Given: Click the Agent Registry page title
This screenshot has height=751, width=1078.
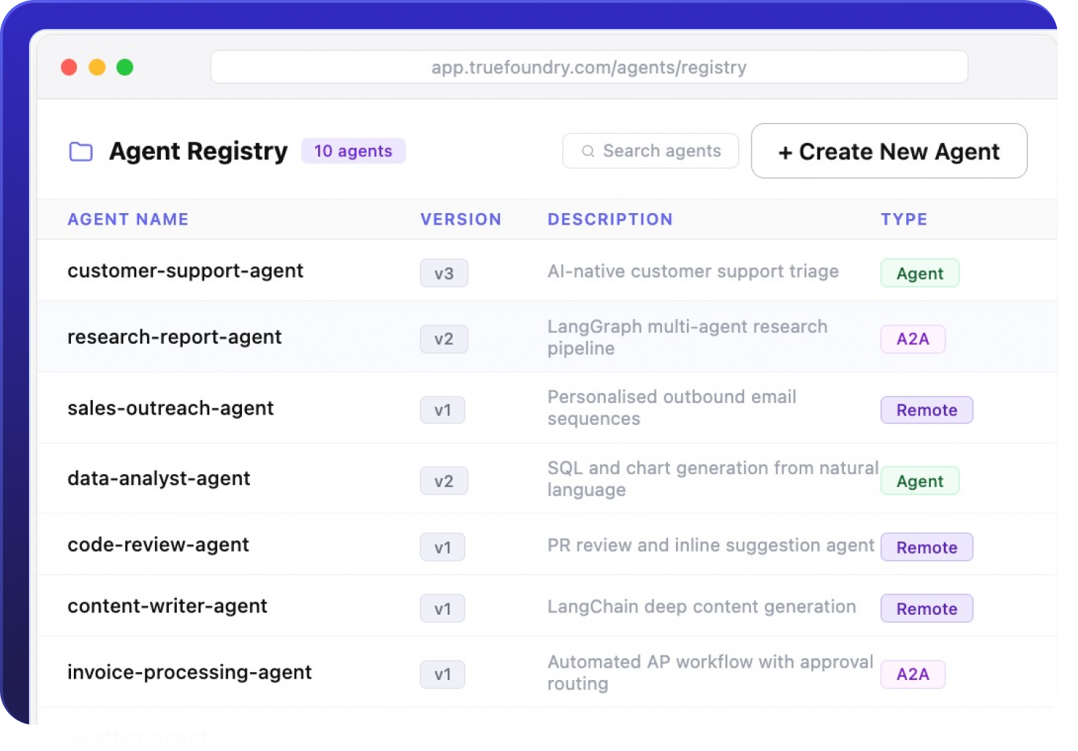Looking at the screenshot, I should (x=199, y=151).
